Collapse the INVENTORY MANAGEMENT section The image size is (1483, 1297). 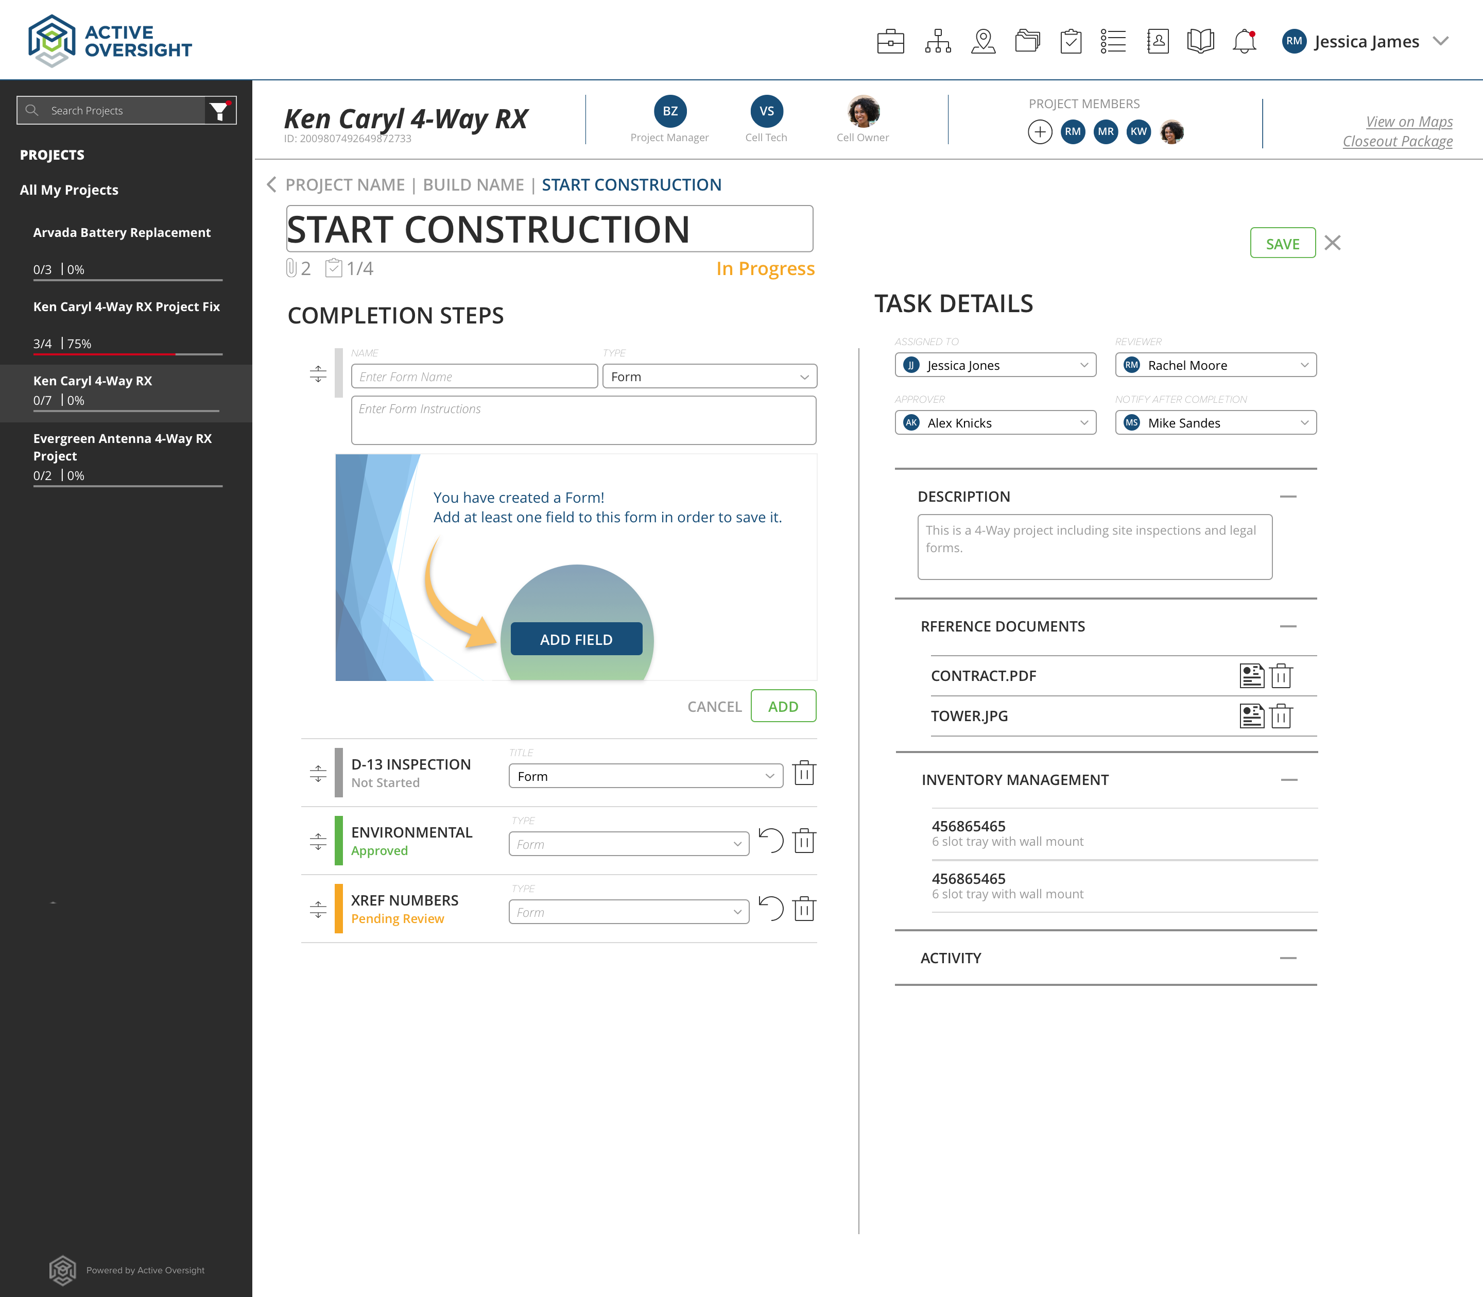[x=1290, y=779]
